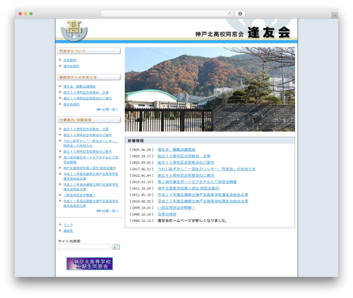Open 平成22年度 逢友会総会次第 in sidebar
353x298 pixels.
pos(90,187)
